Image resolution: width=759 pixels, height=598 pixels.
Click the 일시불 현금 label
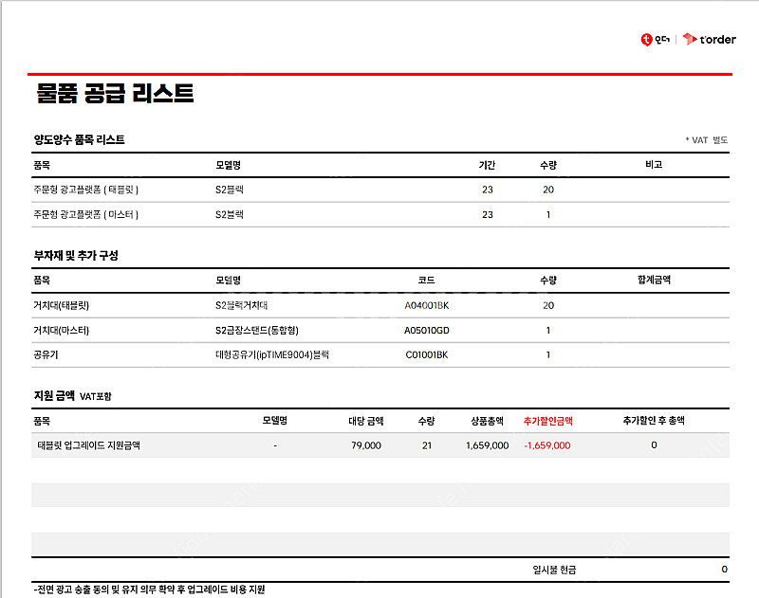554,570
